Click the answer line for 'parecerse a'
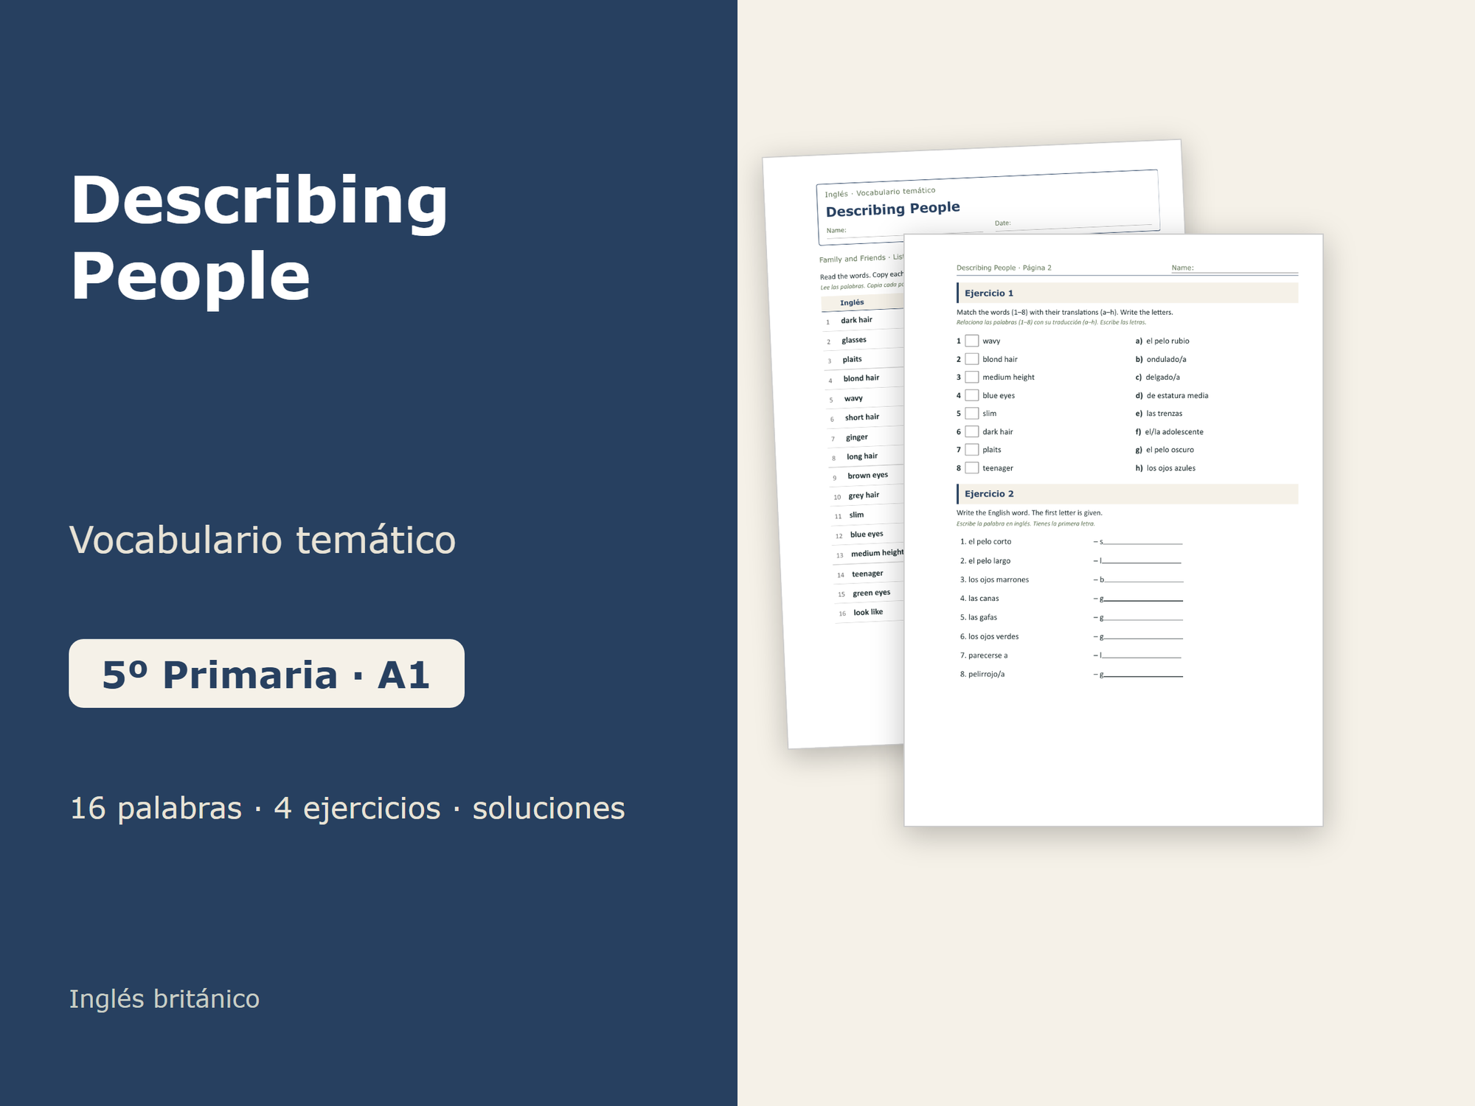Image resolution: width=1475 pixels, height=1106 pixels. (1141, 655)
